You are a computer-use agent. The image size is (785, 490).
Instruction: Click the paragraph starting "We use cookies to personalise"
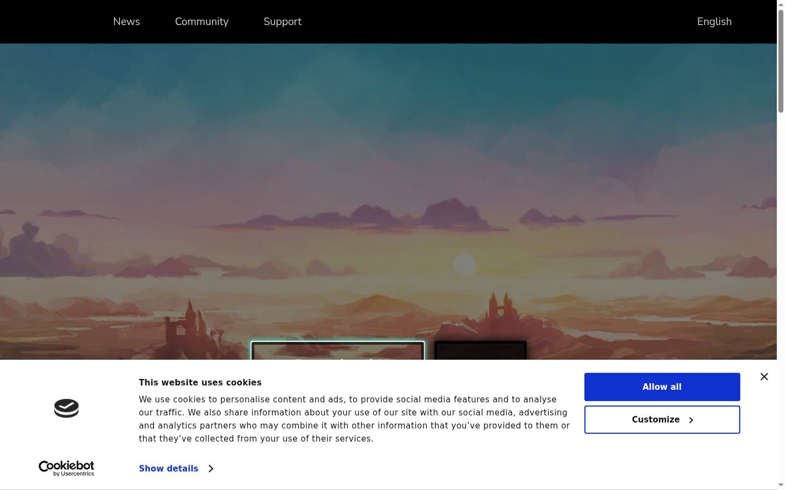354,419
